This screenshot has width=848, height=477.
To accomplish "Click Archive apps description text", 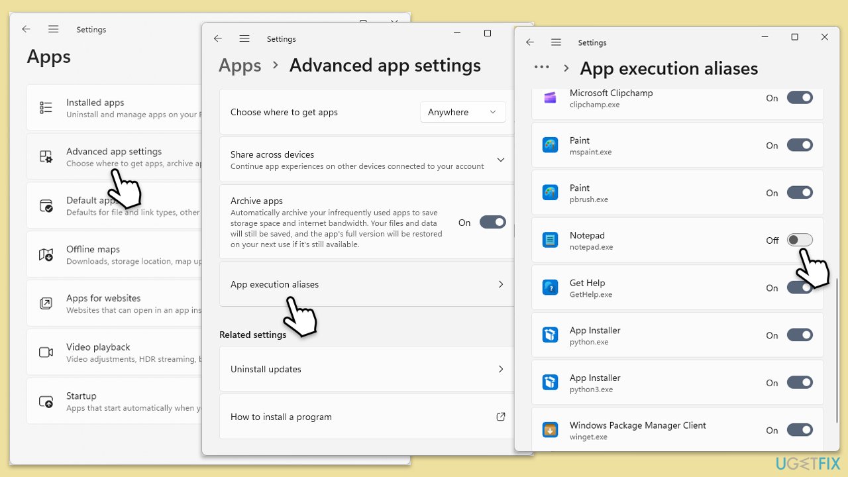I will point(336,229).
